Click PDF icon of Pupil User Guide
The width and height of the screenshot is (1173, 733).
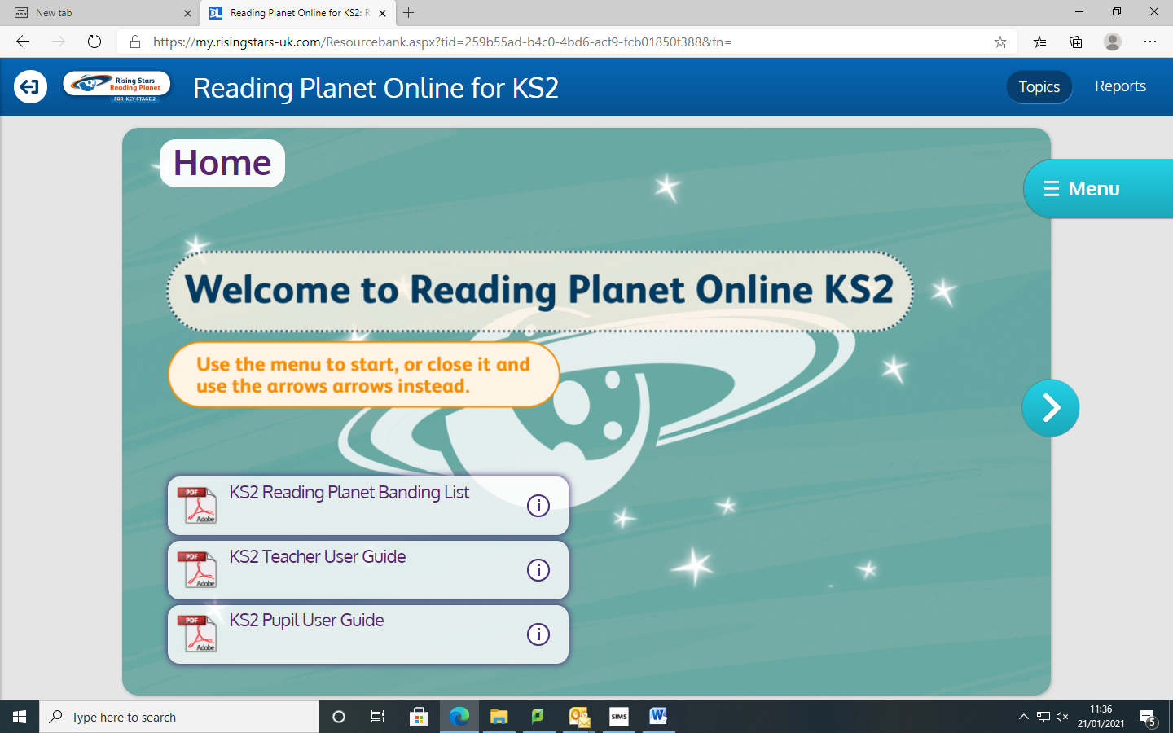point(198,634)
